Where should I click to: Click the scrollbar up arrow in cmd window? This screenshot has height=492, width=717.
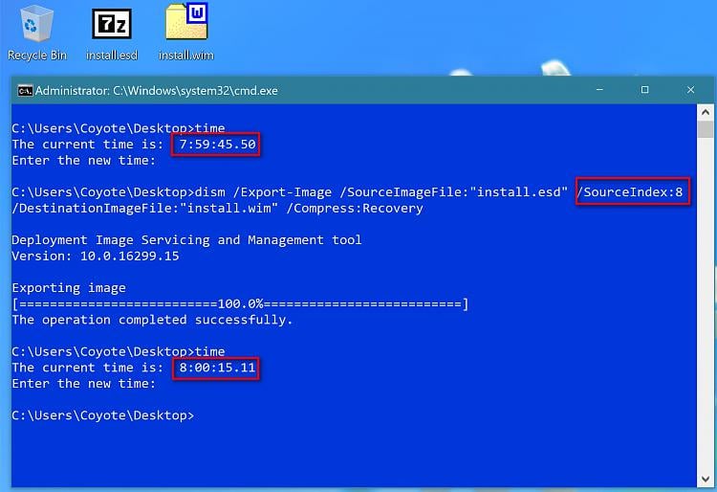(x=706, y=112)
